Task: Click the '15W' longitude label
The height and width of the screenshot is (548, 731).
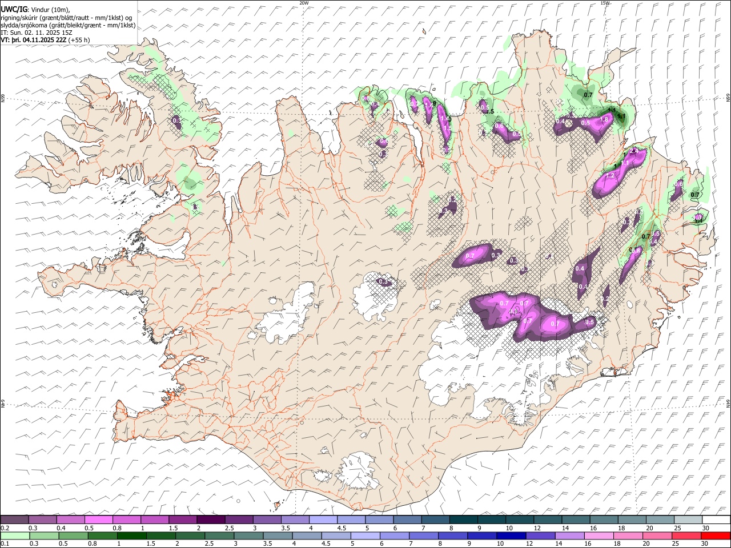Action: click(x=605, y=3)
